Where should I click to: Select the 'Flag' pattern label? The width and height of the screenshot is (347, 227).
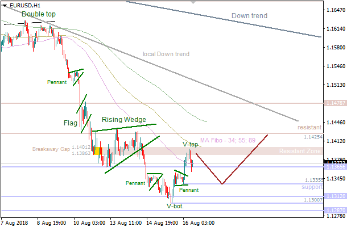coord(70,123)
